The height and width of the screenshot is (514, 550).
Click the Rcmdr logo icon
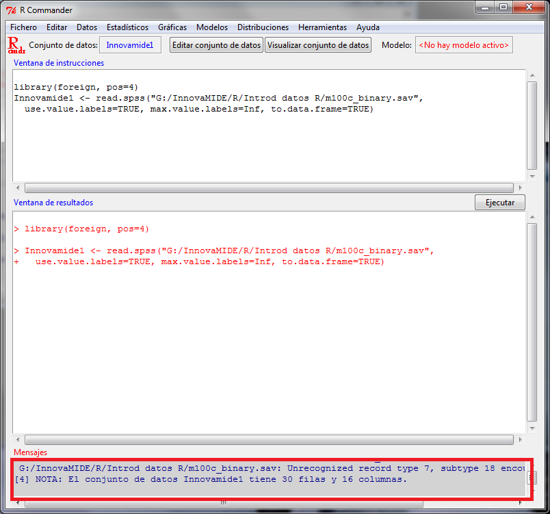[16, 45]
